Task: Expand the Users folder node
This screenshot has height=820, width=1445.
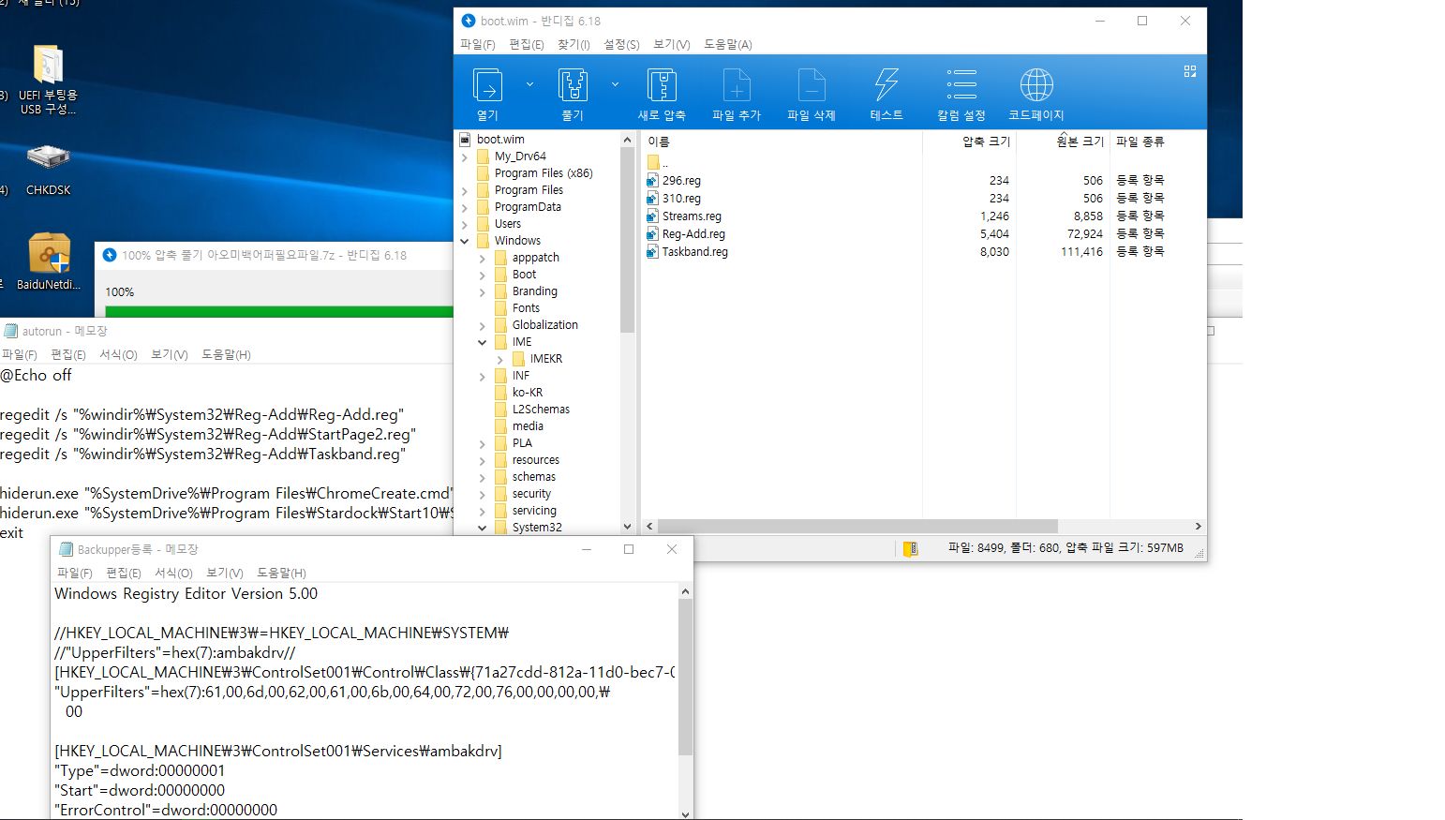Action: (465, 224)
